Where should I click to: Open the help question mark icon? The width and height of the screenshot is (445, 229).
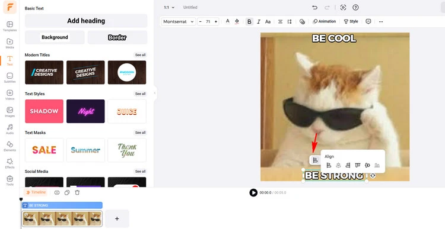click(x=355, y=7)
